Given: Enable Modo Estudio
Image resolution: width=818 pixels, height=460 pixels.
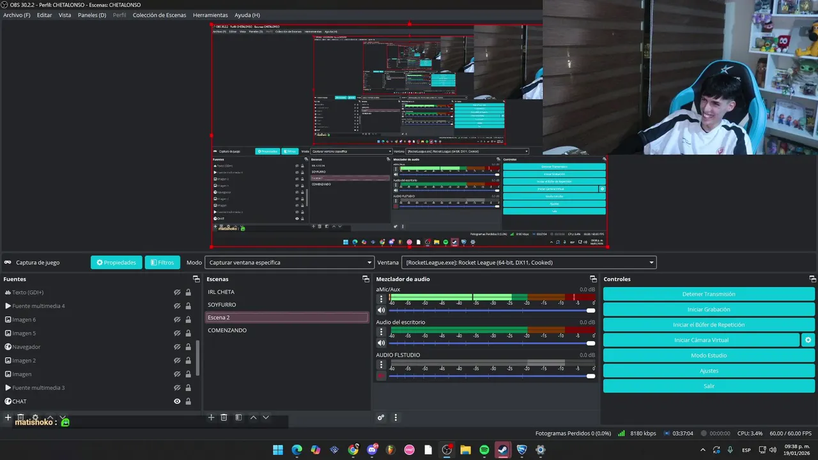Looking at the screenshot, I should point(709,355).
